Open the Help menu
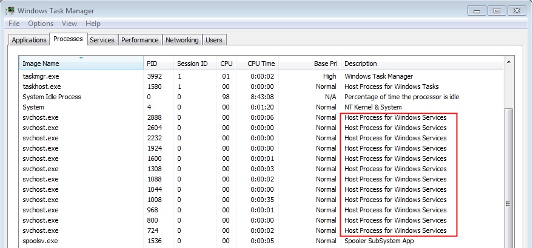The width and height of the screenshot is (533, 248). click(93, 24)
